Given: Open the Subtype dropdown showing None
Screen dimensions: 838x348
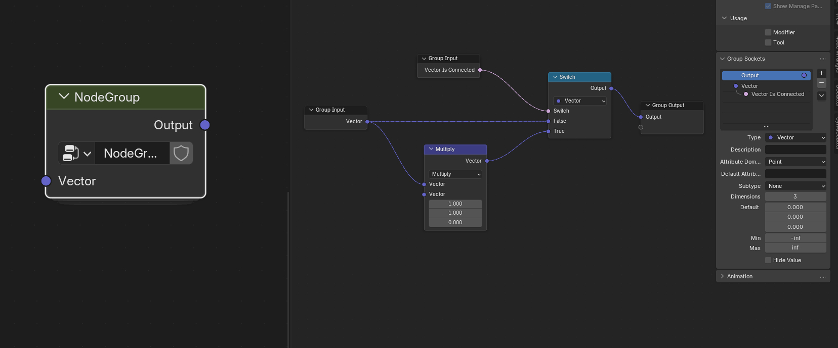Looking at the screenshot, I should point(795,186).
